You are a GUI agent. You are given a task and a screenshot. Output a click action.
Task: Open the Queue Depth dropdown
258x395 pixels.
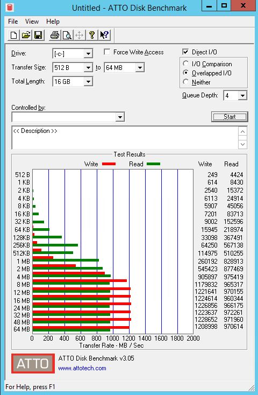242,95
